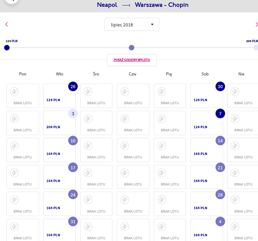This screenshot has width=258, height=241.
Task: Pick the flight on day 28
Action: (x=207, y=204)
